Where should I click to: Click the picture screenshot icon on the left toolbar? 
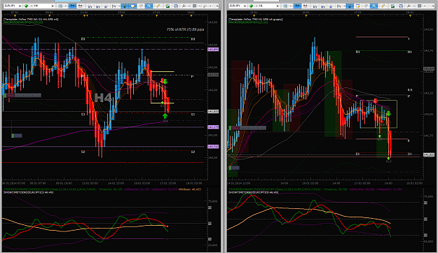pyautogui.click(x=167, y=6)
